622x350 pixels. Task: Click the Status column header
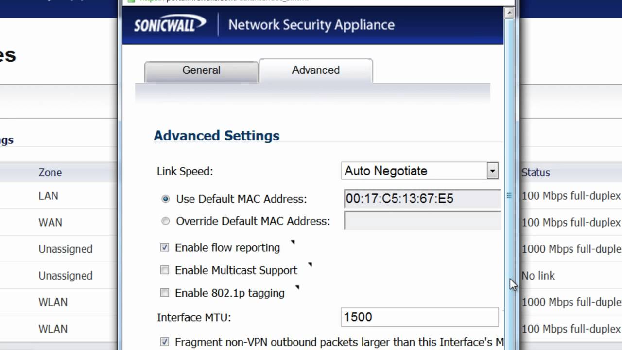coord(536,173)
